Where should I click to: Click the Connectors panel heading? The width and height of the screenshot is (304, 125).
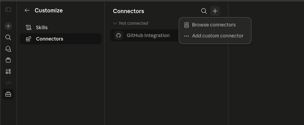pos(128,11)
